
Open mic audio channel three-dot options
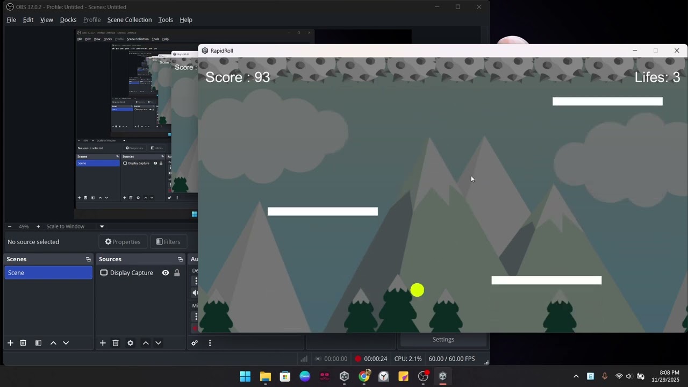[x=196, y=317]
